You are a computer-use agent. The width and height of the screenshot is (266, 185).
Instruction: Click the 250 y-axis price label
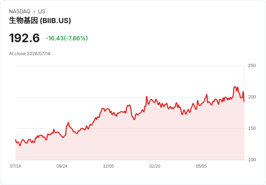252,66
